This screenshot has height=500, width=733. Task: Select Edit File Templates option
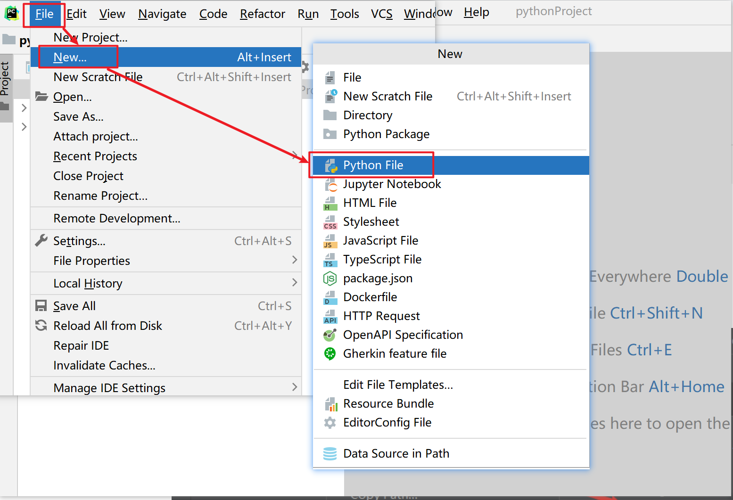pos(398,385)
